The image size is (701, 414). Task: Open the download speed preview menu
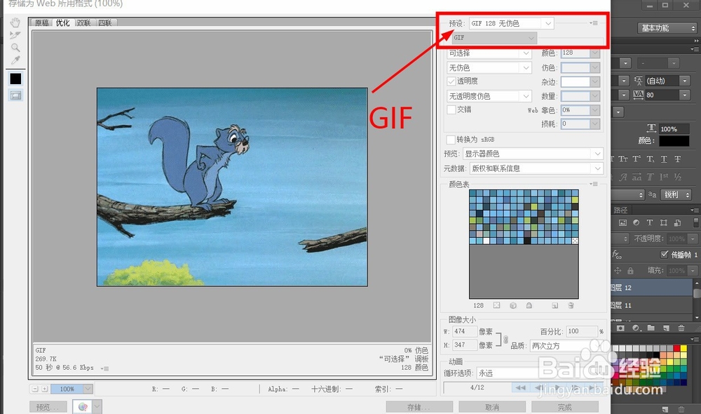click(104, 368)
